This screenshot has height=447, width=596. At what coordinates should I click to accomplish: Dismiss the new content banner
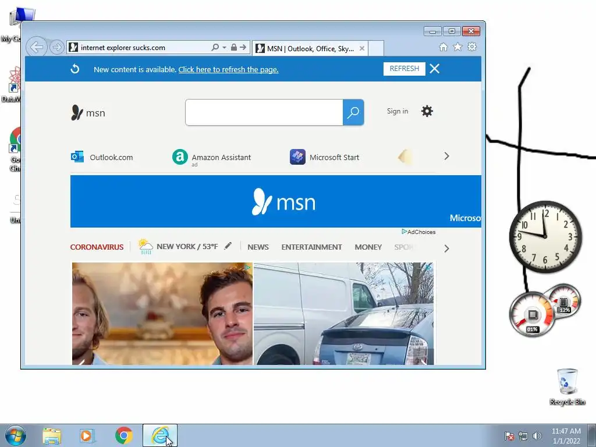pyautogui.click(x=434, y=69)
